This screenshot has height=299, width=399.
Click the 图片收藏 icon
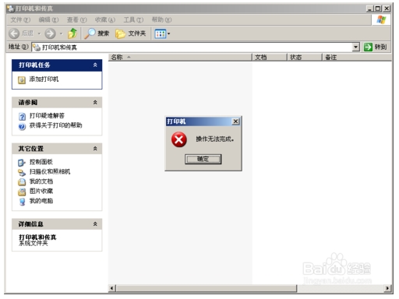(22, 192)
